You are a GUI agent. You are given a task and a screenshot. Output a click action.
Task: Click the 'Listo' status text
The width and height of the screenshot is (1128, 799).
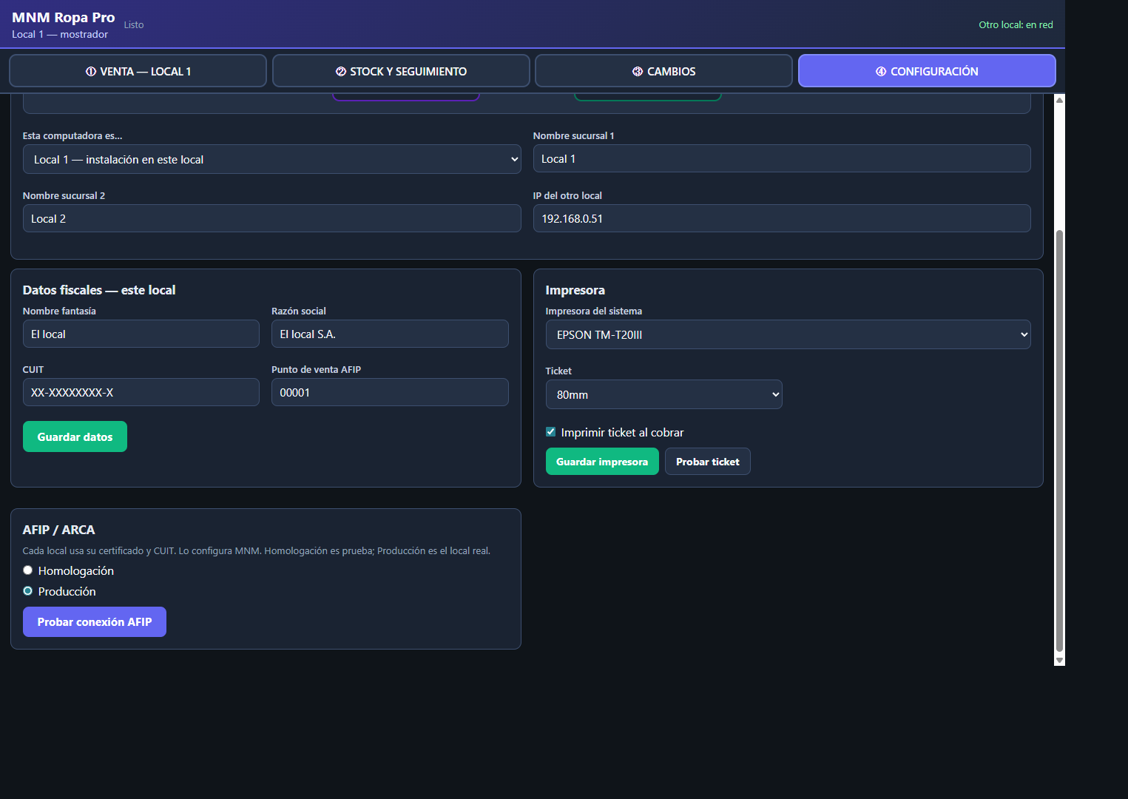tap(134, 24)
